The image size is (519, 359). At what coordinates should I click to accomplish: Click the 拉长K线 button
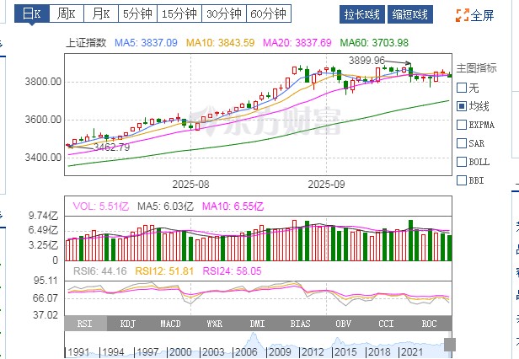362,15
